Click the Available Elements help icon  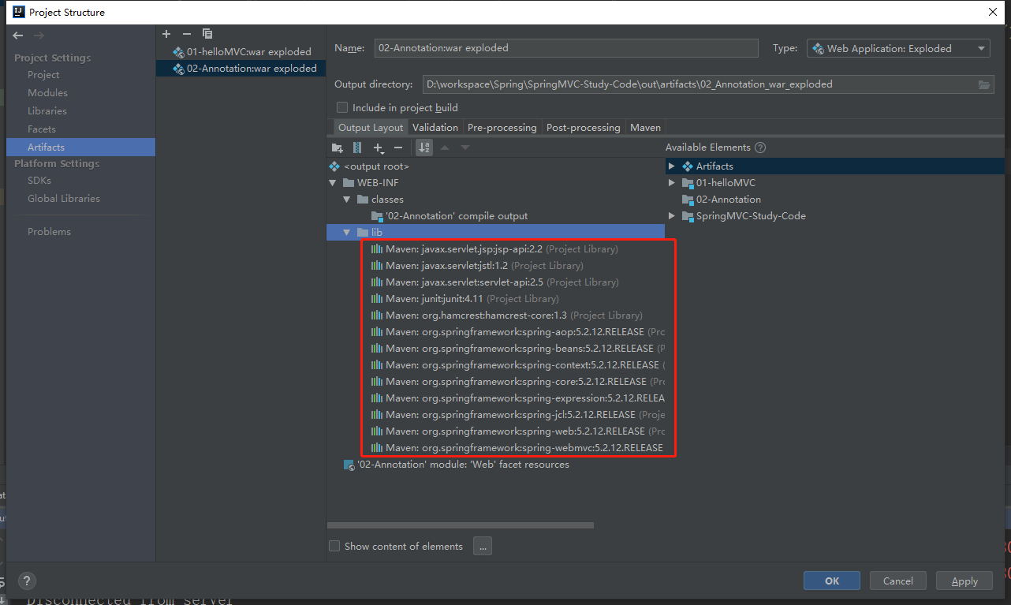tap(760, 148)
